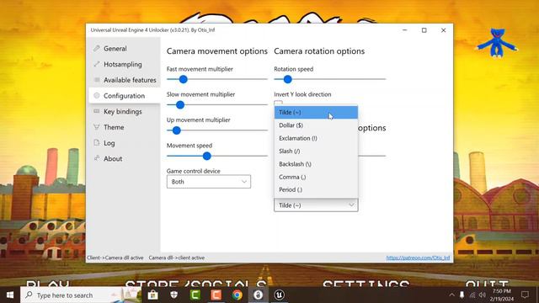Click the battery tray icon
Viewport: 539px width, 303px height.
[462, 295]
